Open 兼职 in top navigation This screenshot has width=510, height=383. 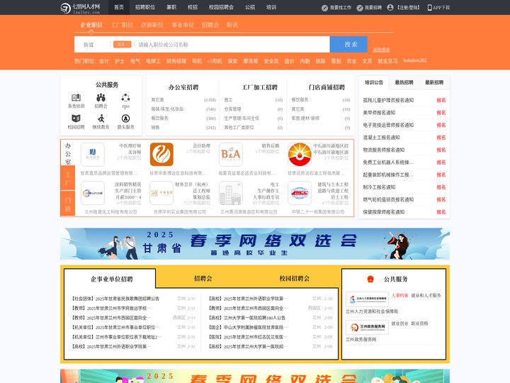click(x=171, y=7)
